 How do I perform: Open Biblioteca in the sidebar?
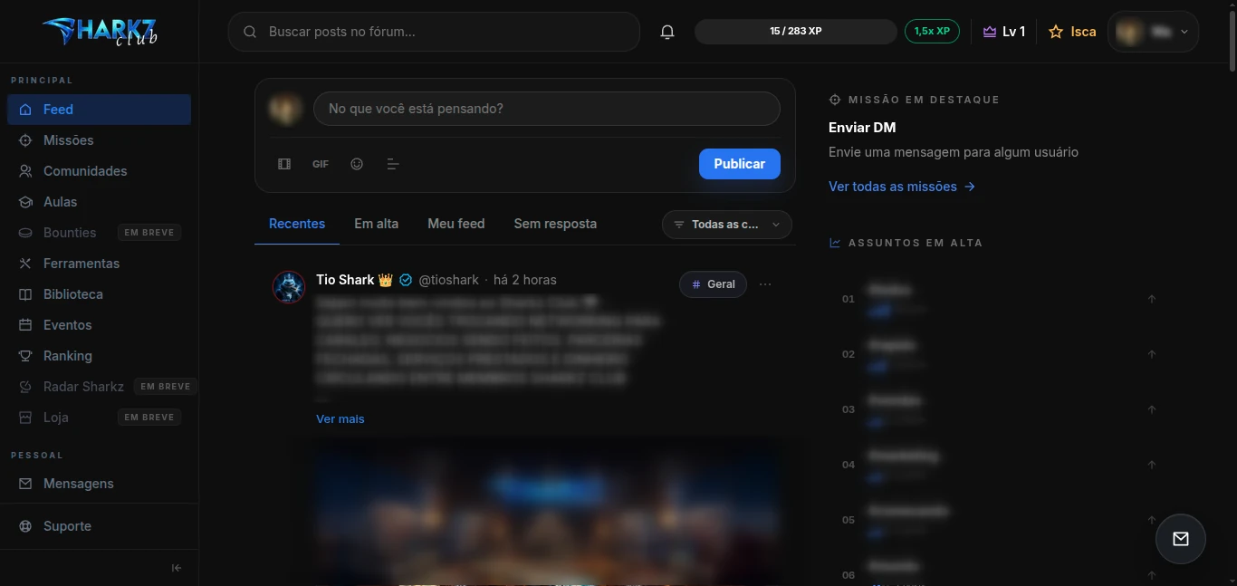tap(100, 294)
